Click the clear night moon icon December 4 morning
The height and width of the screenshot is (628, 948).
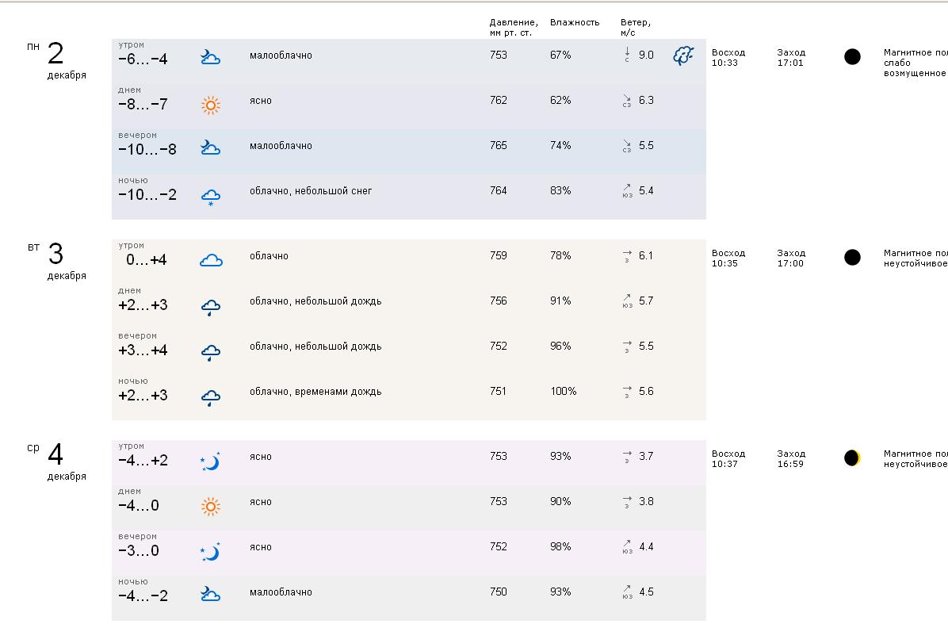point(210,461)
